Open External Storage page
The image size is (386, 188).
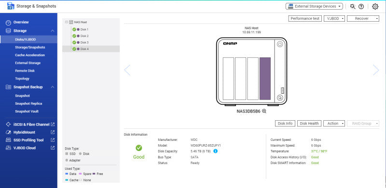(28, 63)
